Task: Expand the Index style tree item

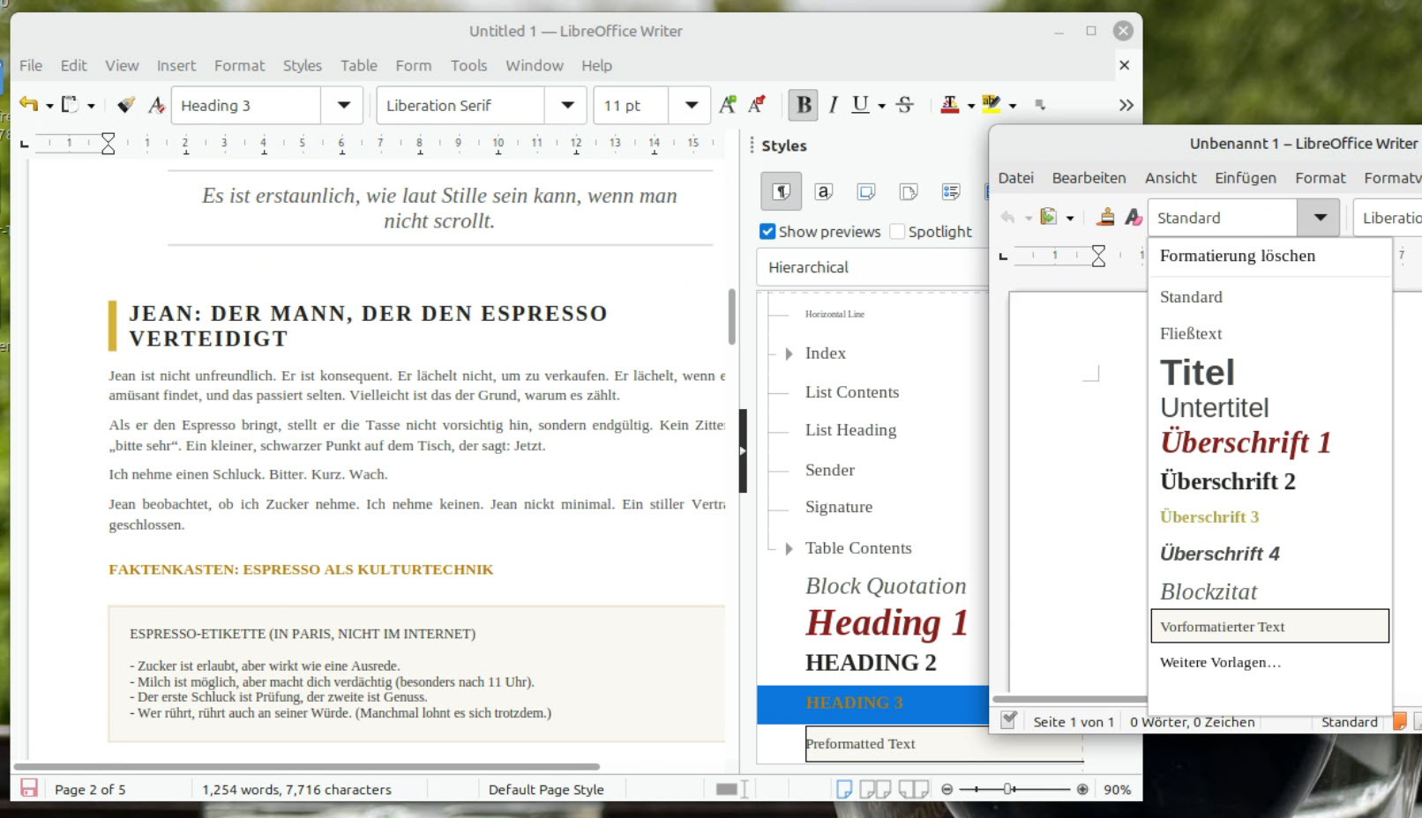Action: (x=789, y=353)
